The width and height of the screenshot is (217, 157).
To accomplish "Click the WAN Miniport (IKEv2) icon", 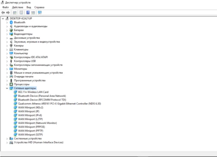I will pos(15,107).
